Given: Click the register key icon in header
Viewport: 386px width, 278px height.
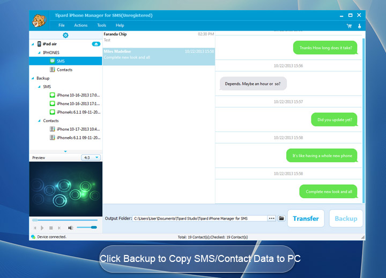Looking at the screenshot, I should [x=359, y=26].
